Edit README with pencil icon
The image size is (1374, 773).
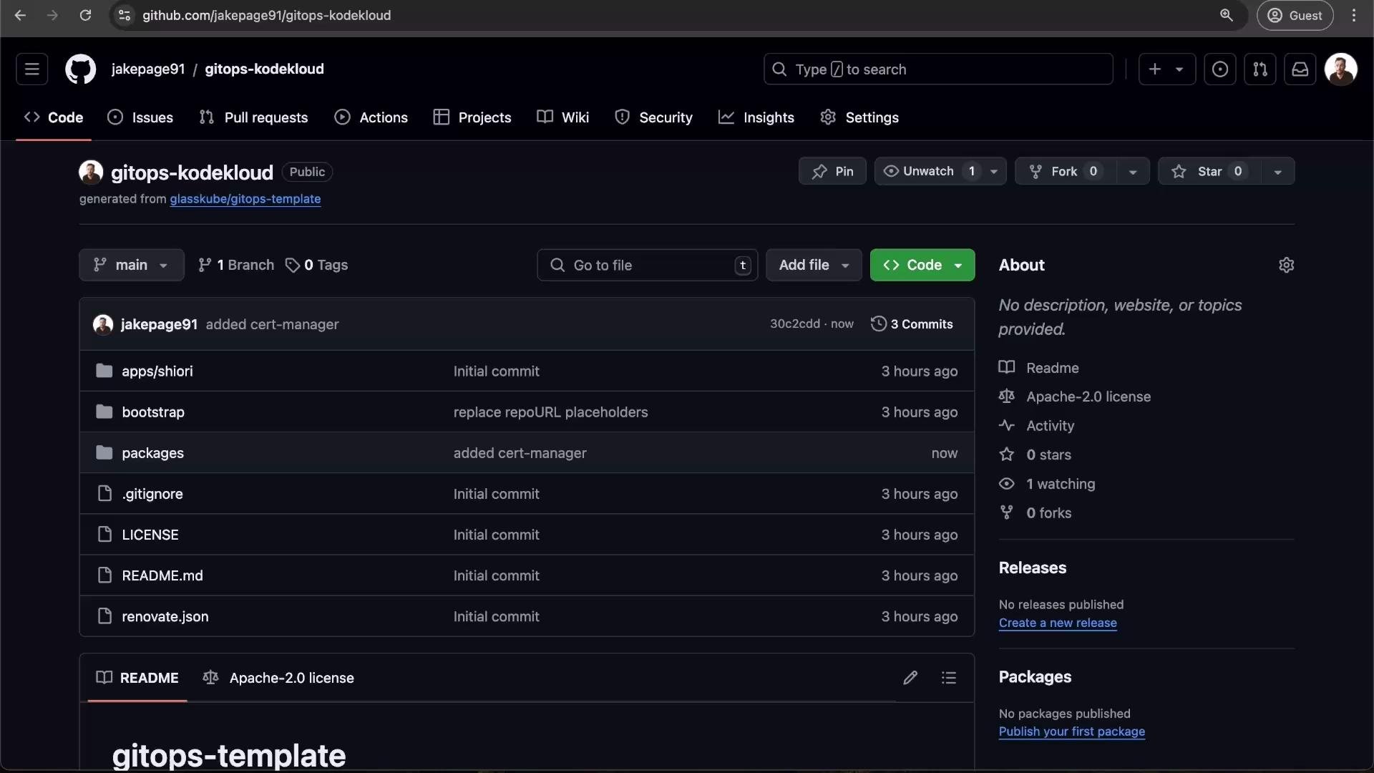(910, 678)
